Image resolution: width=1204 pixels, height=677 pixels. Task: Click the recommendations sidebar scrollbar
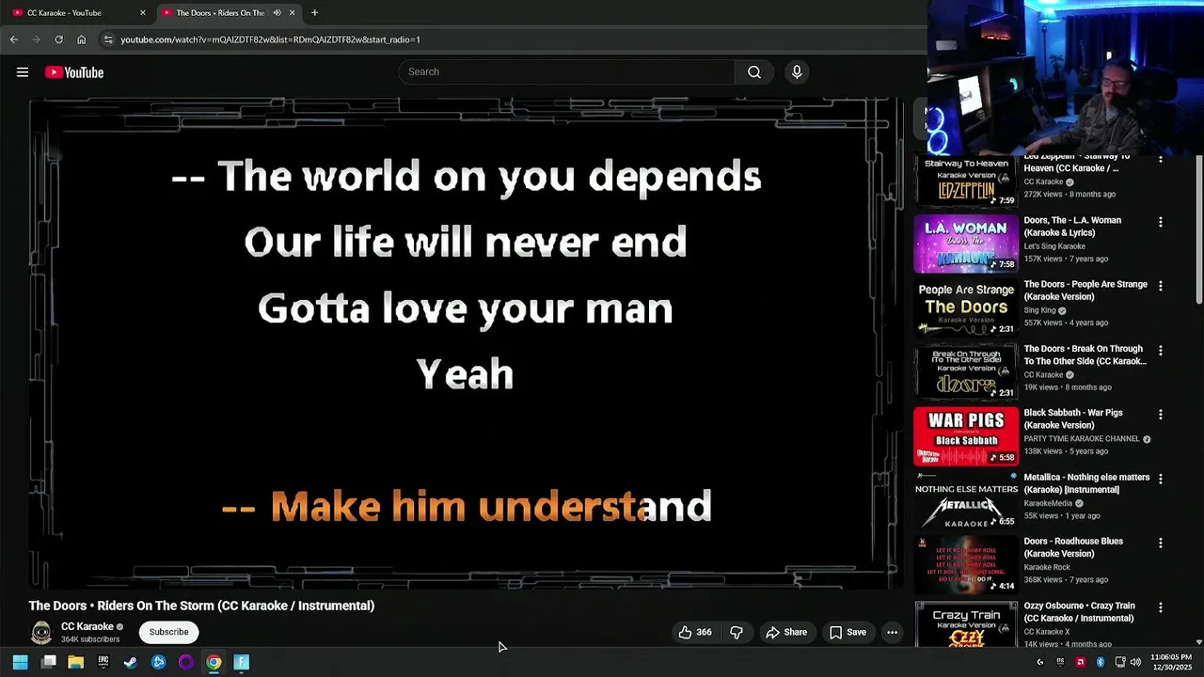[x=1198, y=230]
